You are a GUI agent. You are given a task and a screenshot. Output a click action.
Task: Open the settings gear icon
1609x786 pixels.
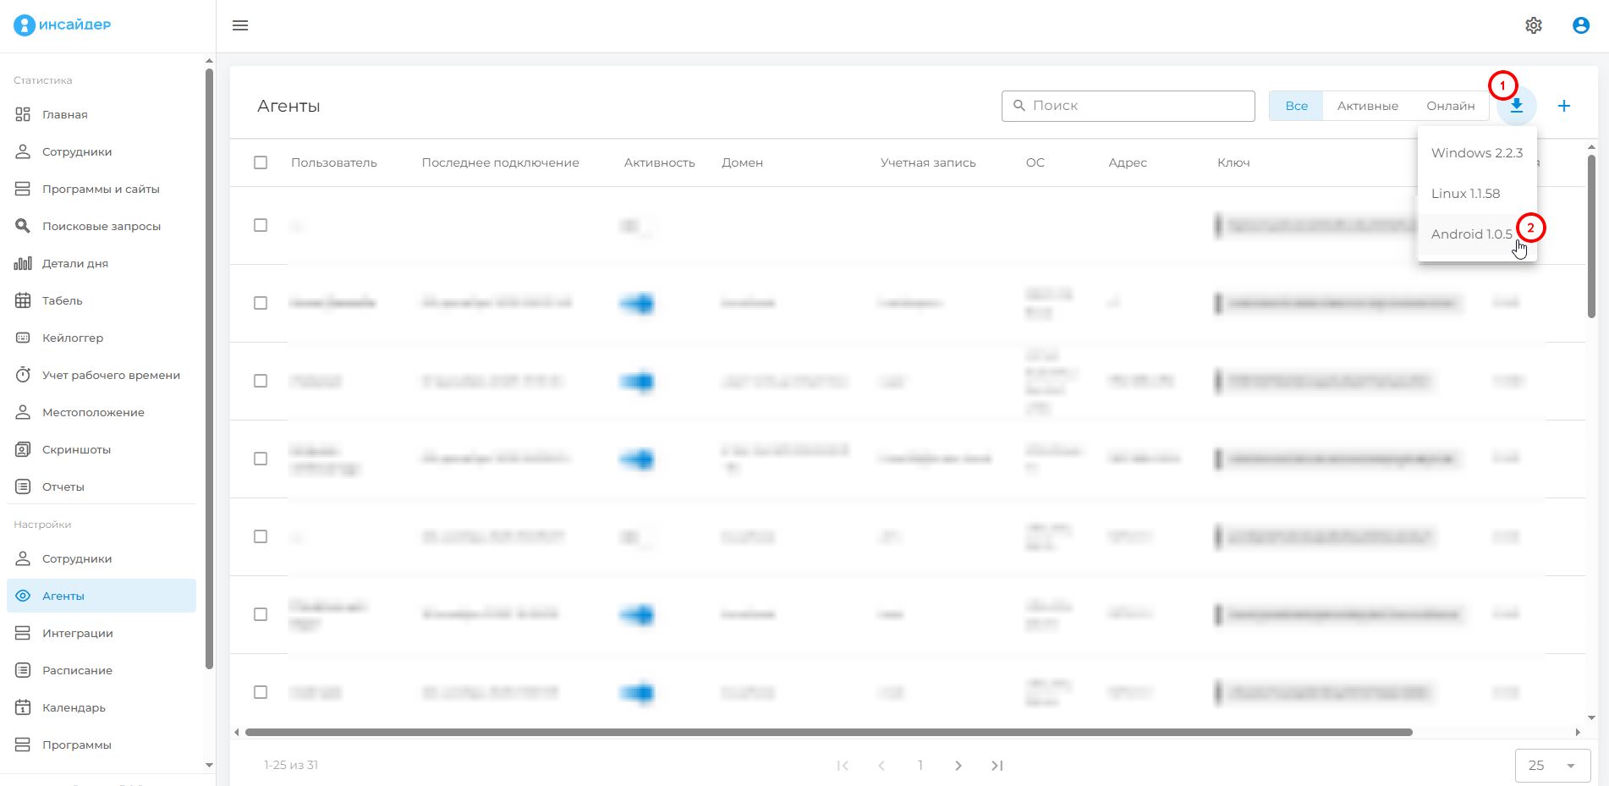(x=1533, y=25)
